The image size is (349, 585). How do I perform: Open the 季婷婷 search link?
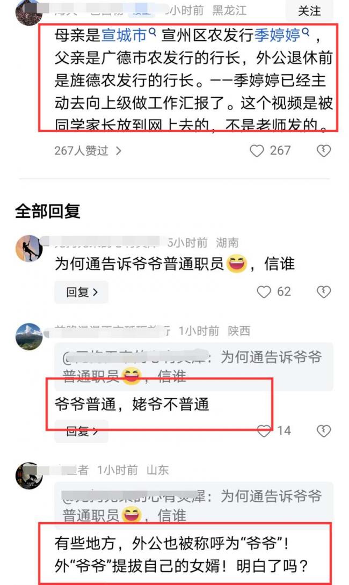coord(278,35)
